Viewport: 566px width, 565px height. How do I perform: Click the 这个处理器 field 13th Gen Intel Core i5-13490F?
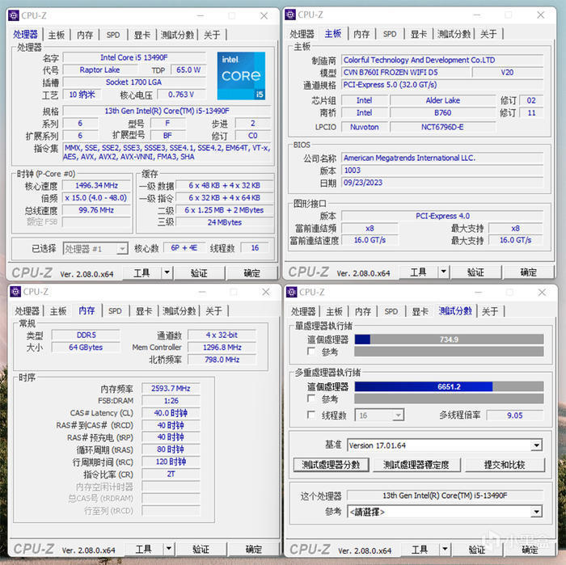tap(445, 495)
